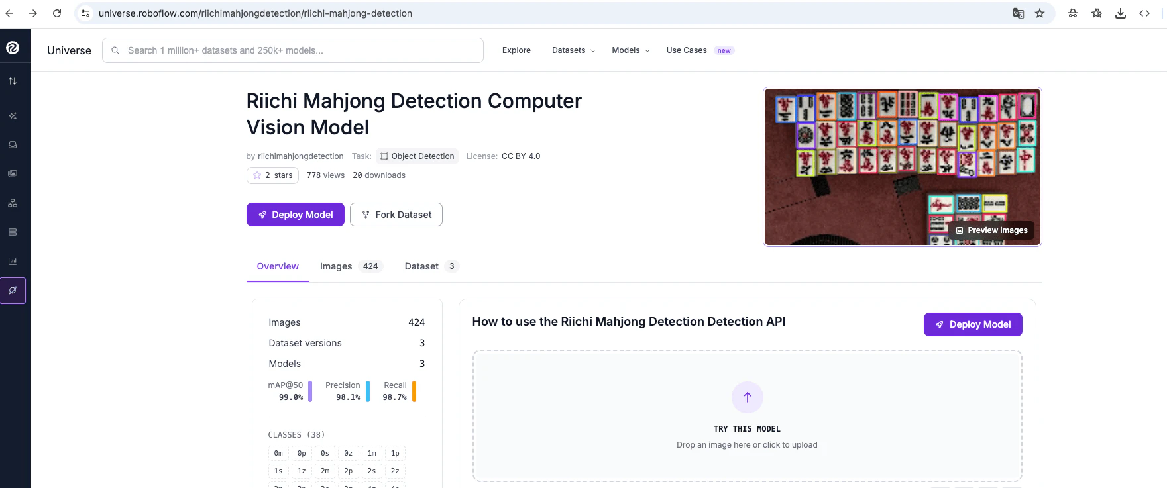Click the Preview images button
Image resolution: width=1167 pixels, height=488 pixels.
991,230
